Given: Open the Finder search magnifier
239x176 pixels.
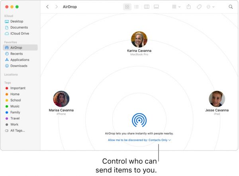Looking at the screenshot, I should click(231, 7).
